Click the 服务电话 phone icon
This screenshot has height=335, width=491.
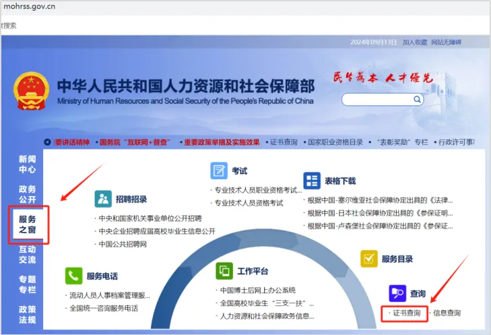point(73,276)
